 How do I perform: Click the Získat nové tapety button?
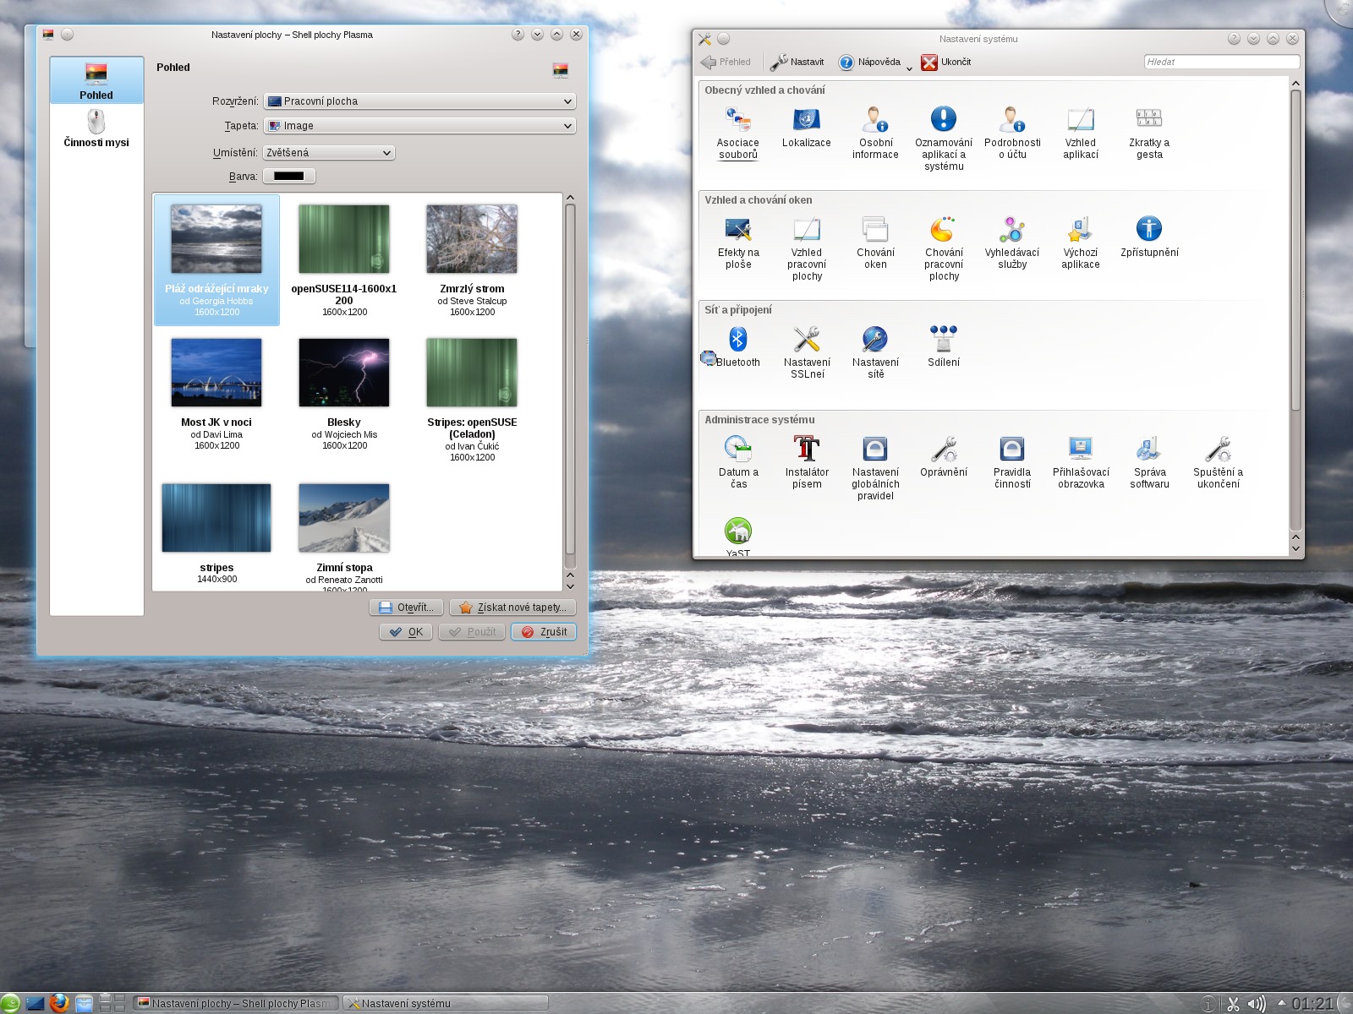pyautogui.click(x=512, y=608)
